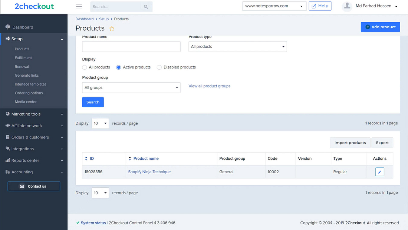408x230 pixels.
Task: Expand the Affiliate network section arrow
Action: (x=62, y=126)
